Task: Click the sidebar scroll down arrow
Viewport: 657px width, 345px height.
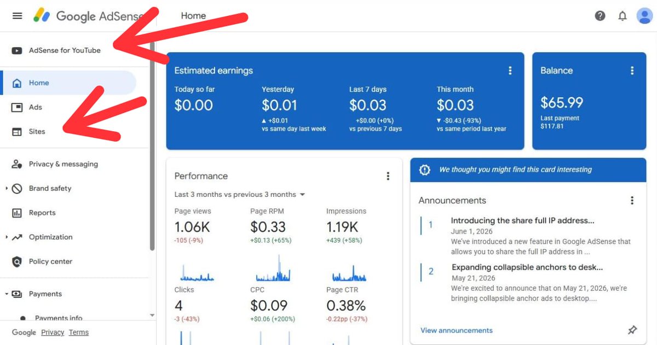Action: [x=152, y=315]
